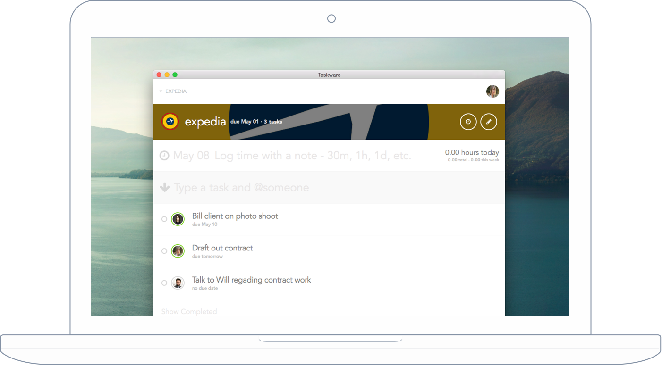This screenshot has width=662, height=366.
Task: Click the disclosure triangle beside EXPEDIA
Action: [x=160, y=91]
